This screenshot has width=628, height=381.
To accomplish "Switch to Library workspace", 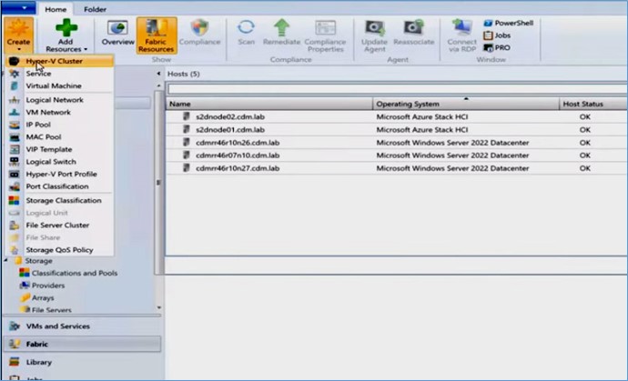I will [82, 362].
